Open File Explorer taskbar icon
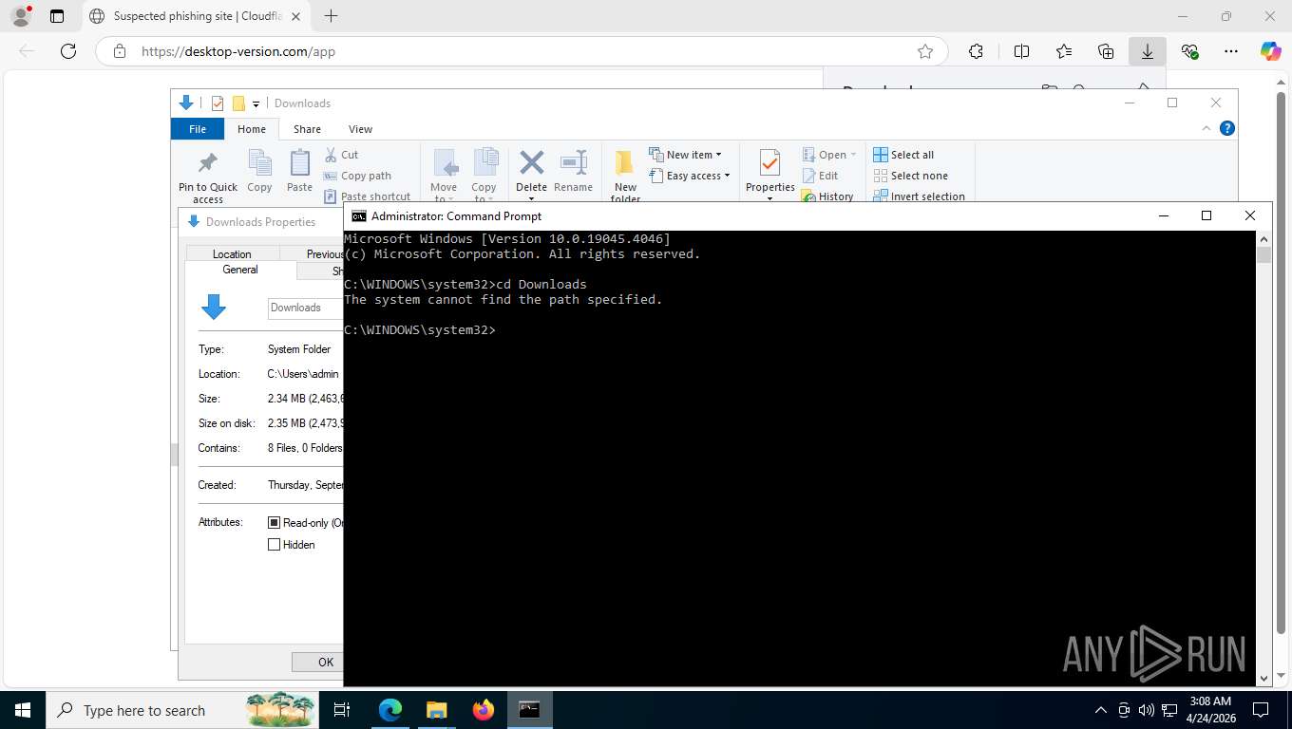Viewport: 1292px width, 729px height. [436, 710]
